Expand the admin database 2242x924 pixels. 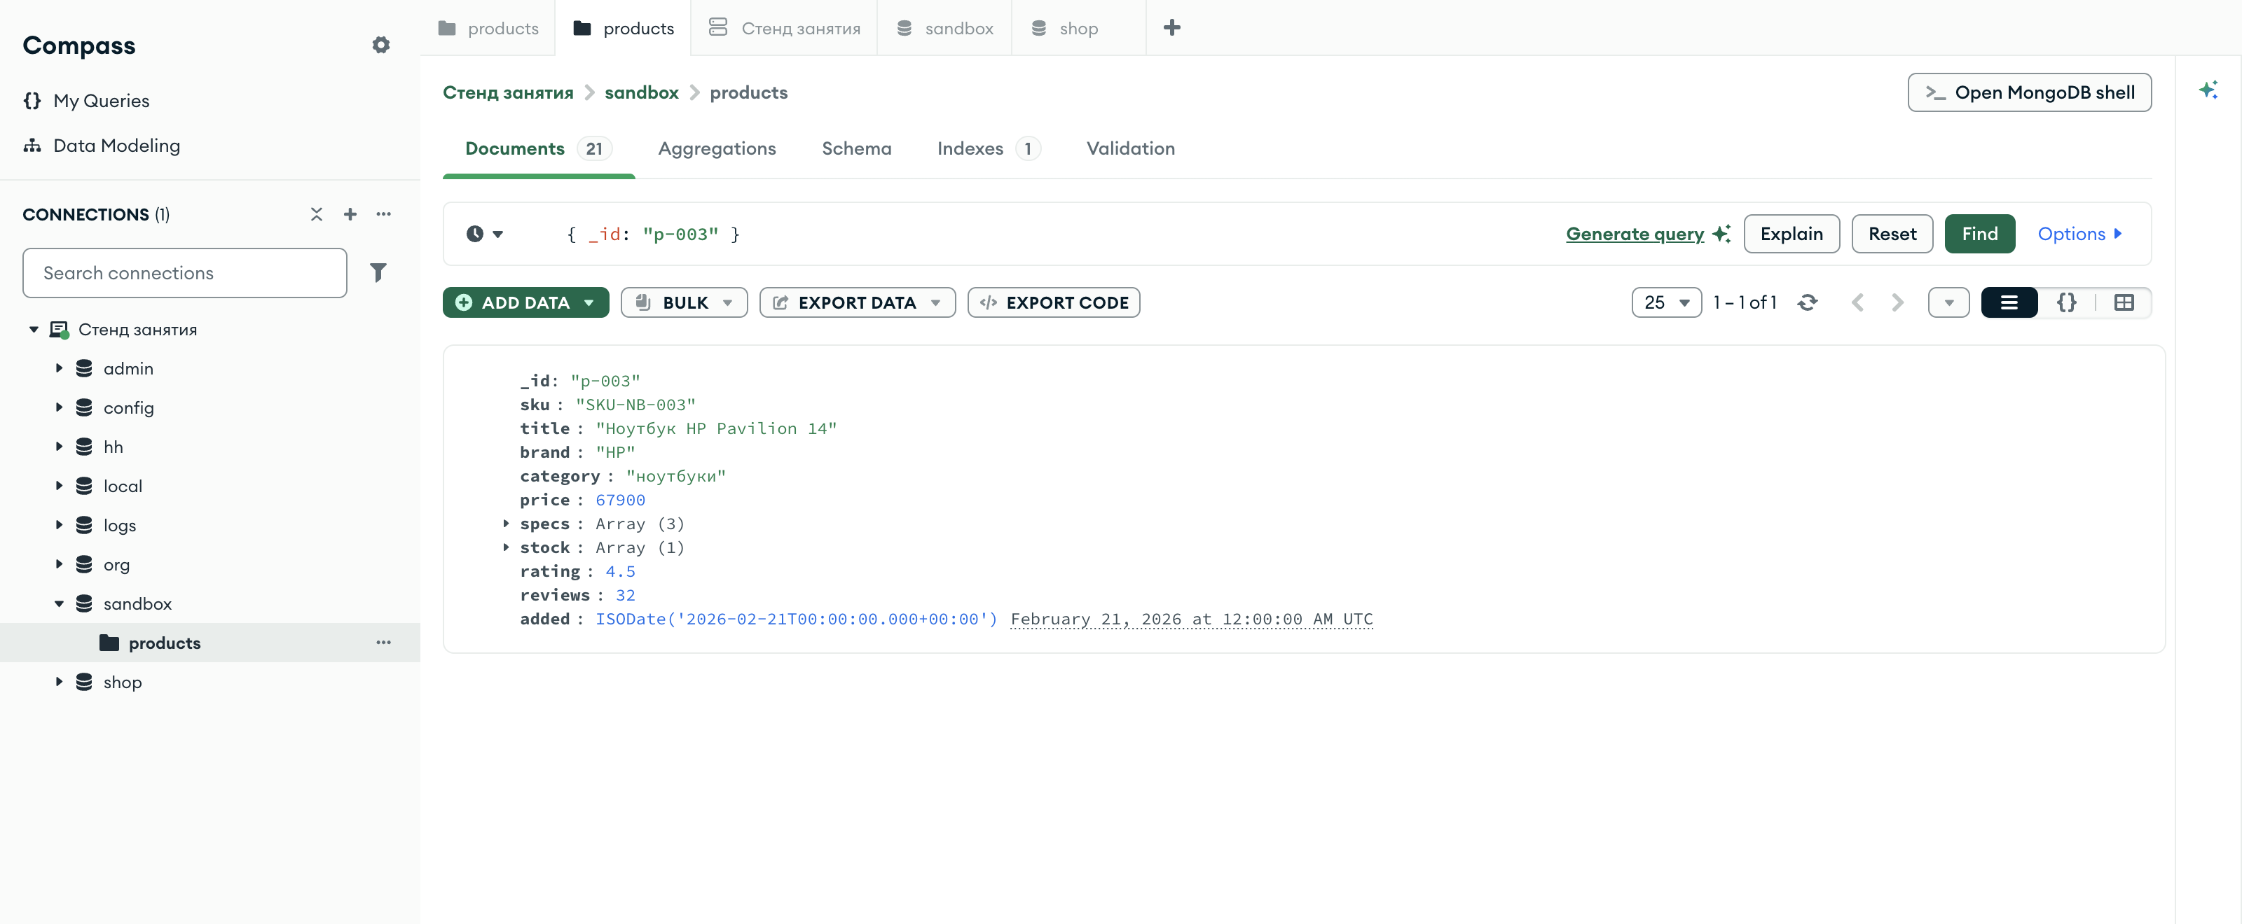pos(59,367)
